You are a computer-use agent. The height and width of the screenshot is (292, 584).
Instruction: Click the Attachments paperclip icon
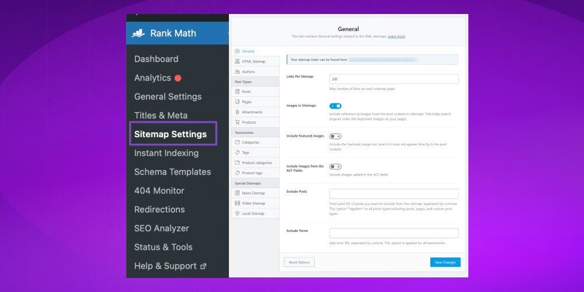pyautogui.click(x=237, y=112)
